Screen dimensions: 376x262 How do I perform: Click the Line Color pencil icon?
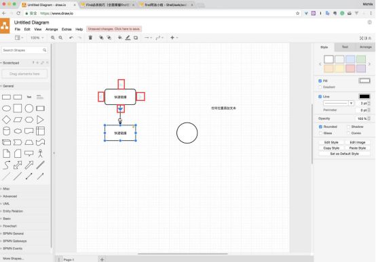(128, 37)
